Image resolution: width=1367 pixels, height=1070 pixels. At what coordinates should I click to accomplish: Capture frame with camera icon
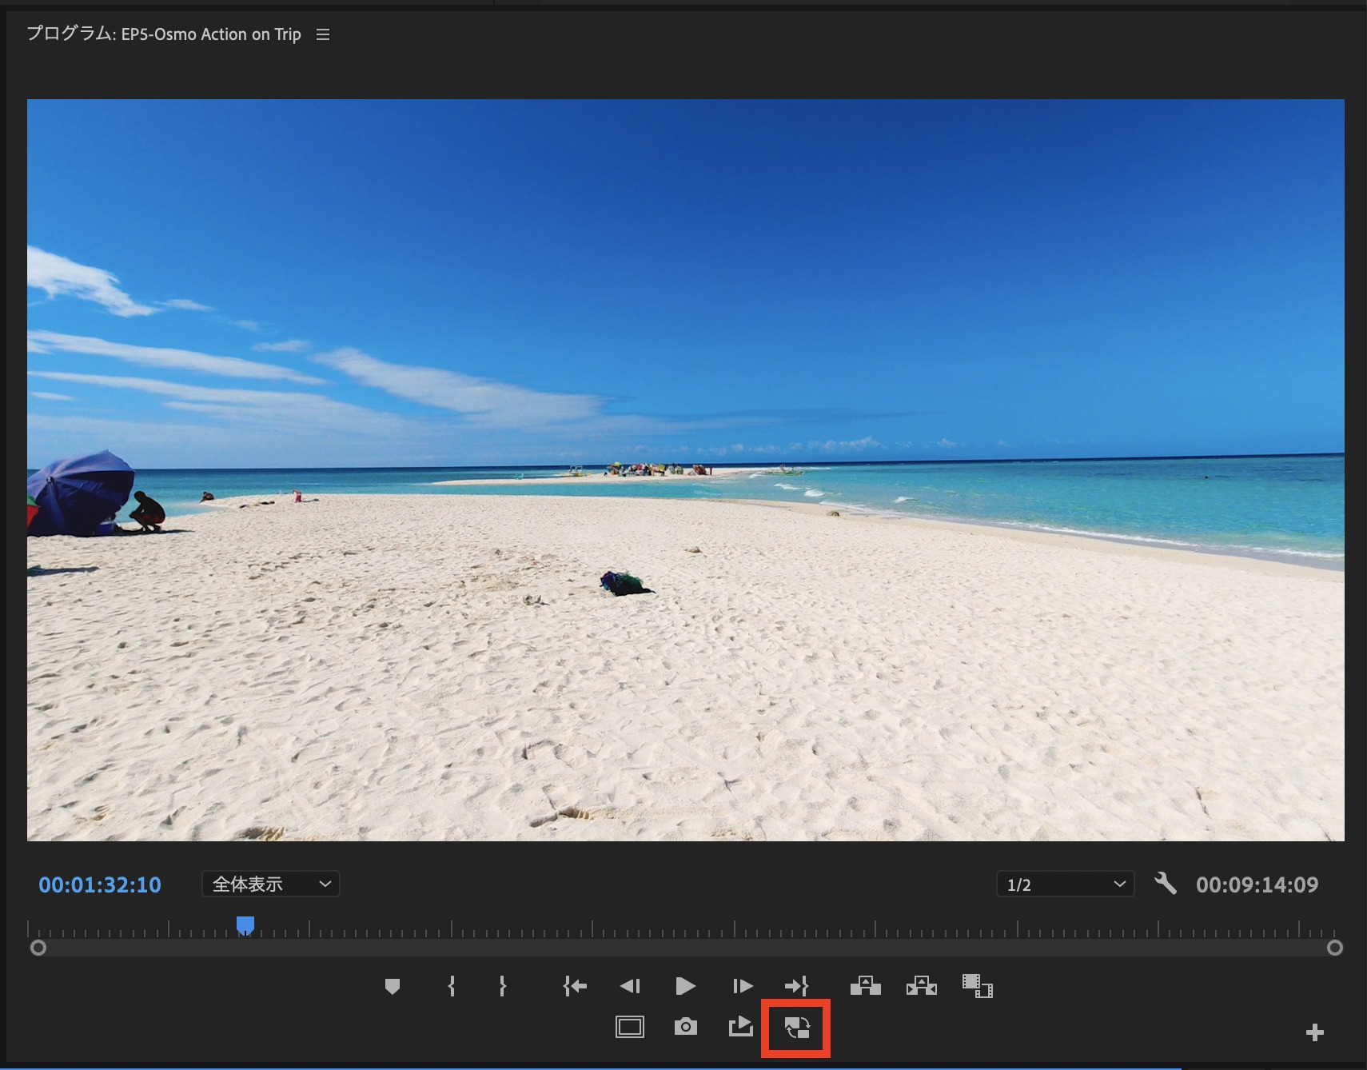(685, 1027)
